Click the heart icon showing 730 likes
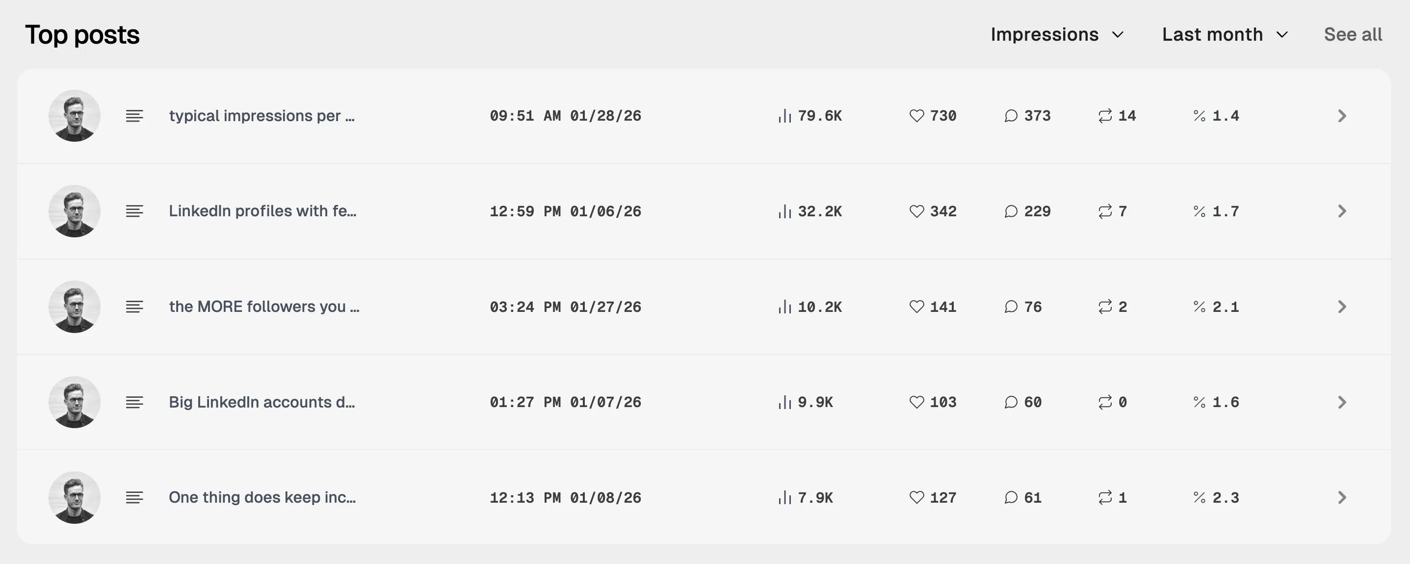This screenshot has height=564, width=1410. click(917, 115)
